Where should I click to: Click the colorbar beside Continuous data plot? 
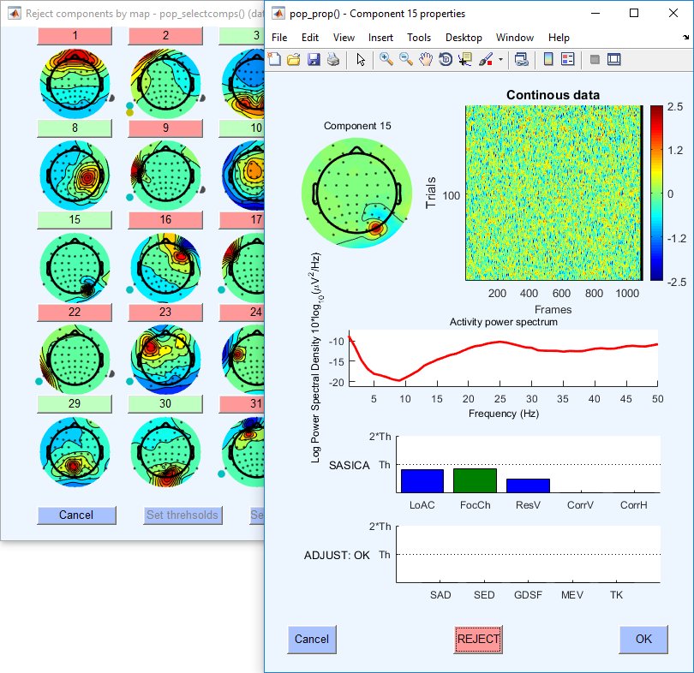tap(656, 193)
